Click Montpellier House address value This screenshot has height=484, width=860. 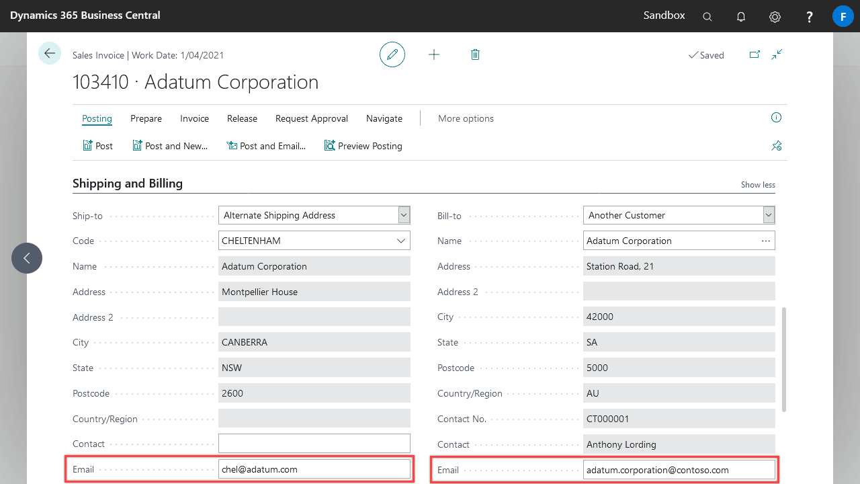[314, 292]
